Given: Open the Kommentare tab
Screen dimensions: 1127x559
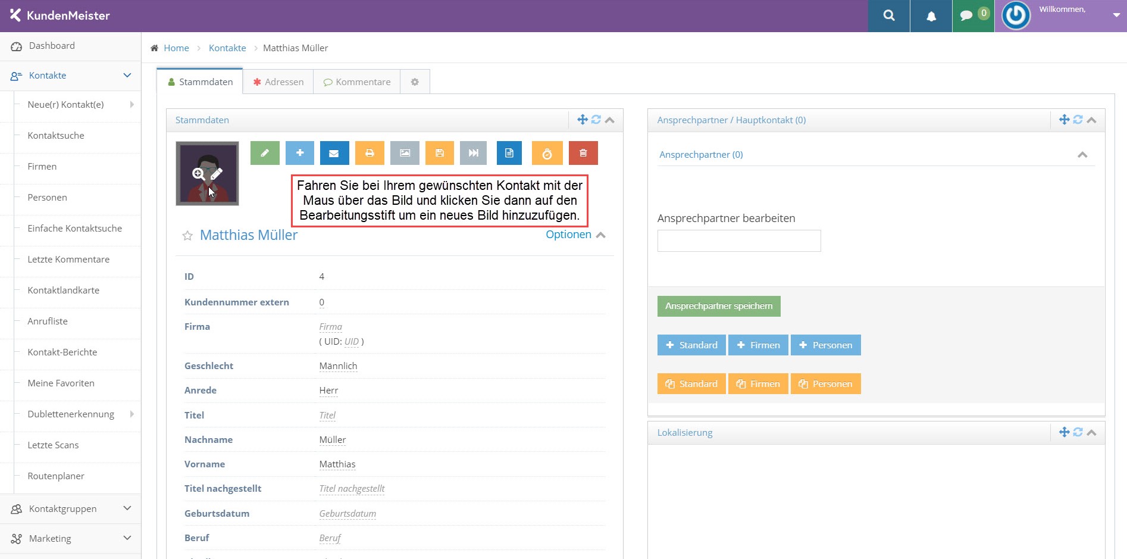Looking at the screenshot, I should 356,82.
